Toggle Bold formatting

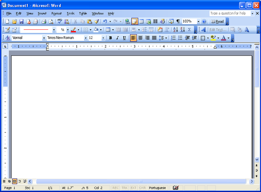point(111,38)
